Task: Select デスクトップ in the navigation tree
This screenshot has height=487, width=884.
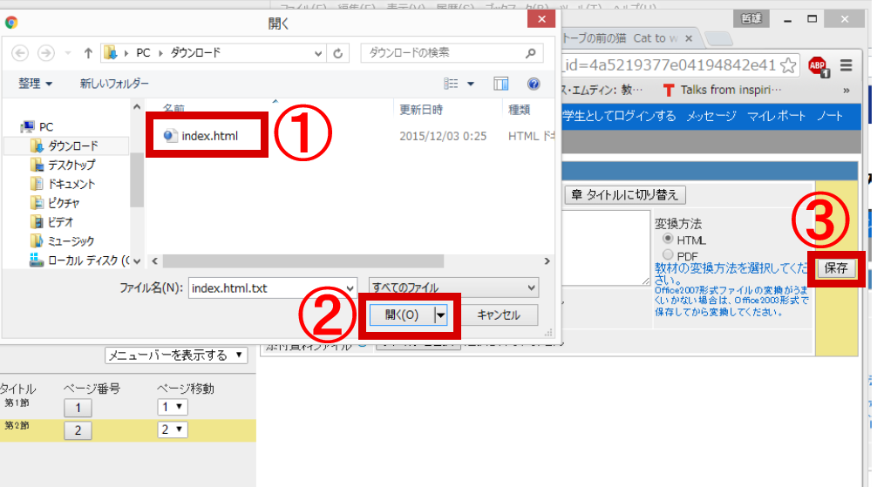Action: [x=63, y=166]
